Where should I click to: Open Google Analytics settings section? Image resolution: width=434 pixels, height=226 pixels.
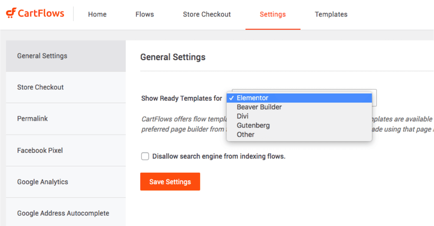(x=66, y=182)
